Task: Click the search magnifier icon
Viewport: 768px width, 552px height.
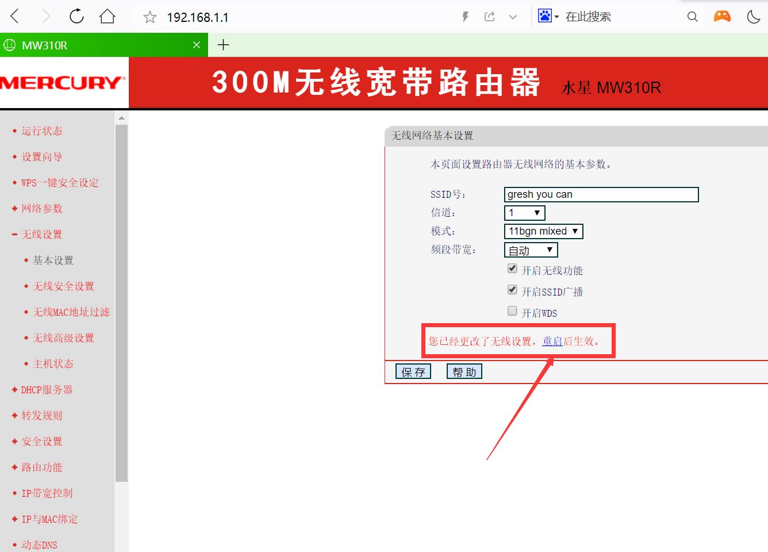Action: (692, 16)
